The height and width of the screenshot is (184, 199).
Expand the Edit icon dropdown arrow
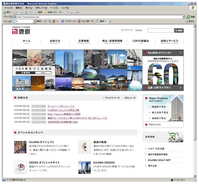(79, 12)
